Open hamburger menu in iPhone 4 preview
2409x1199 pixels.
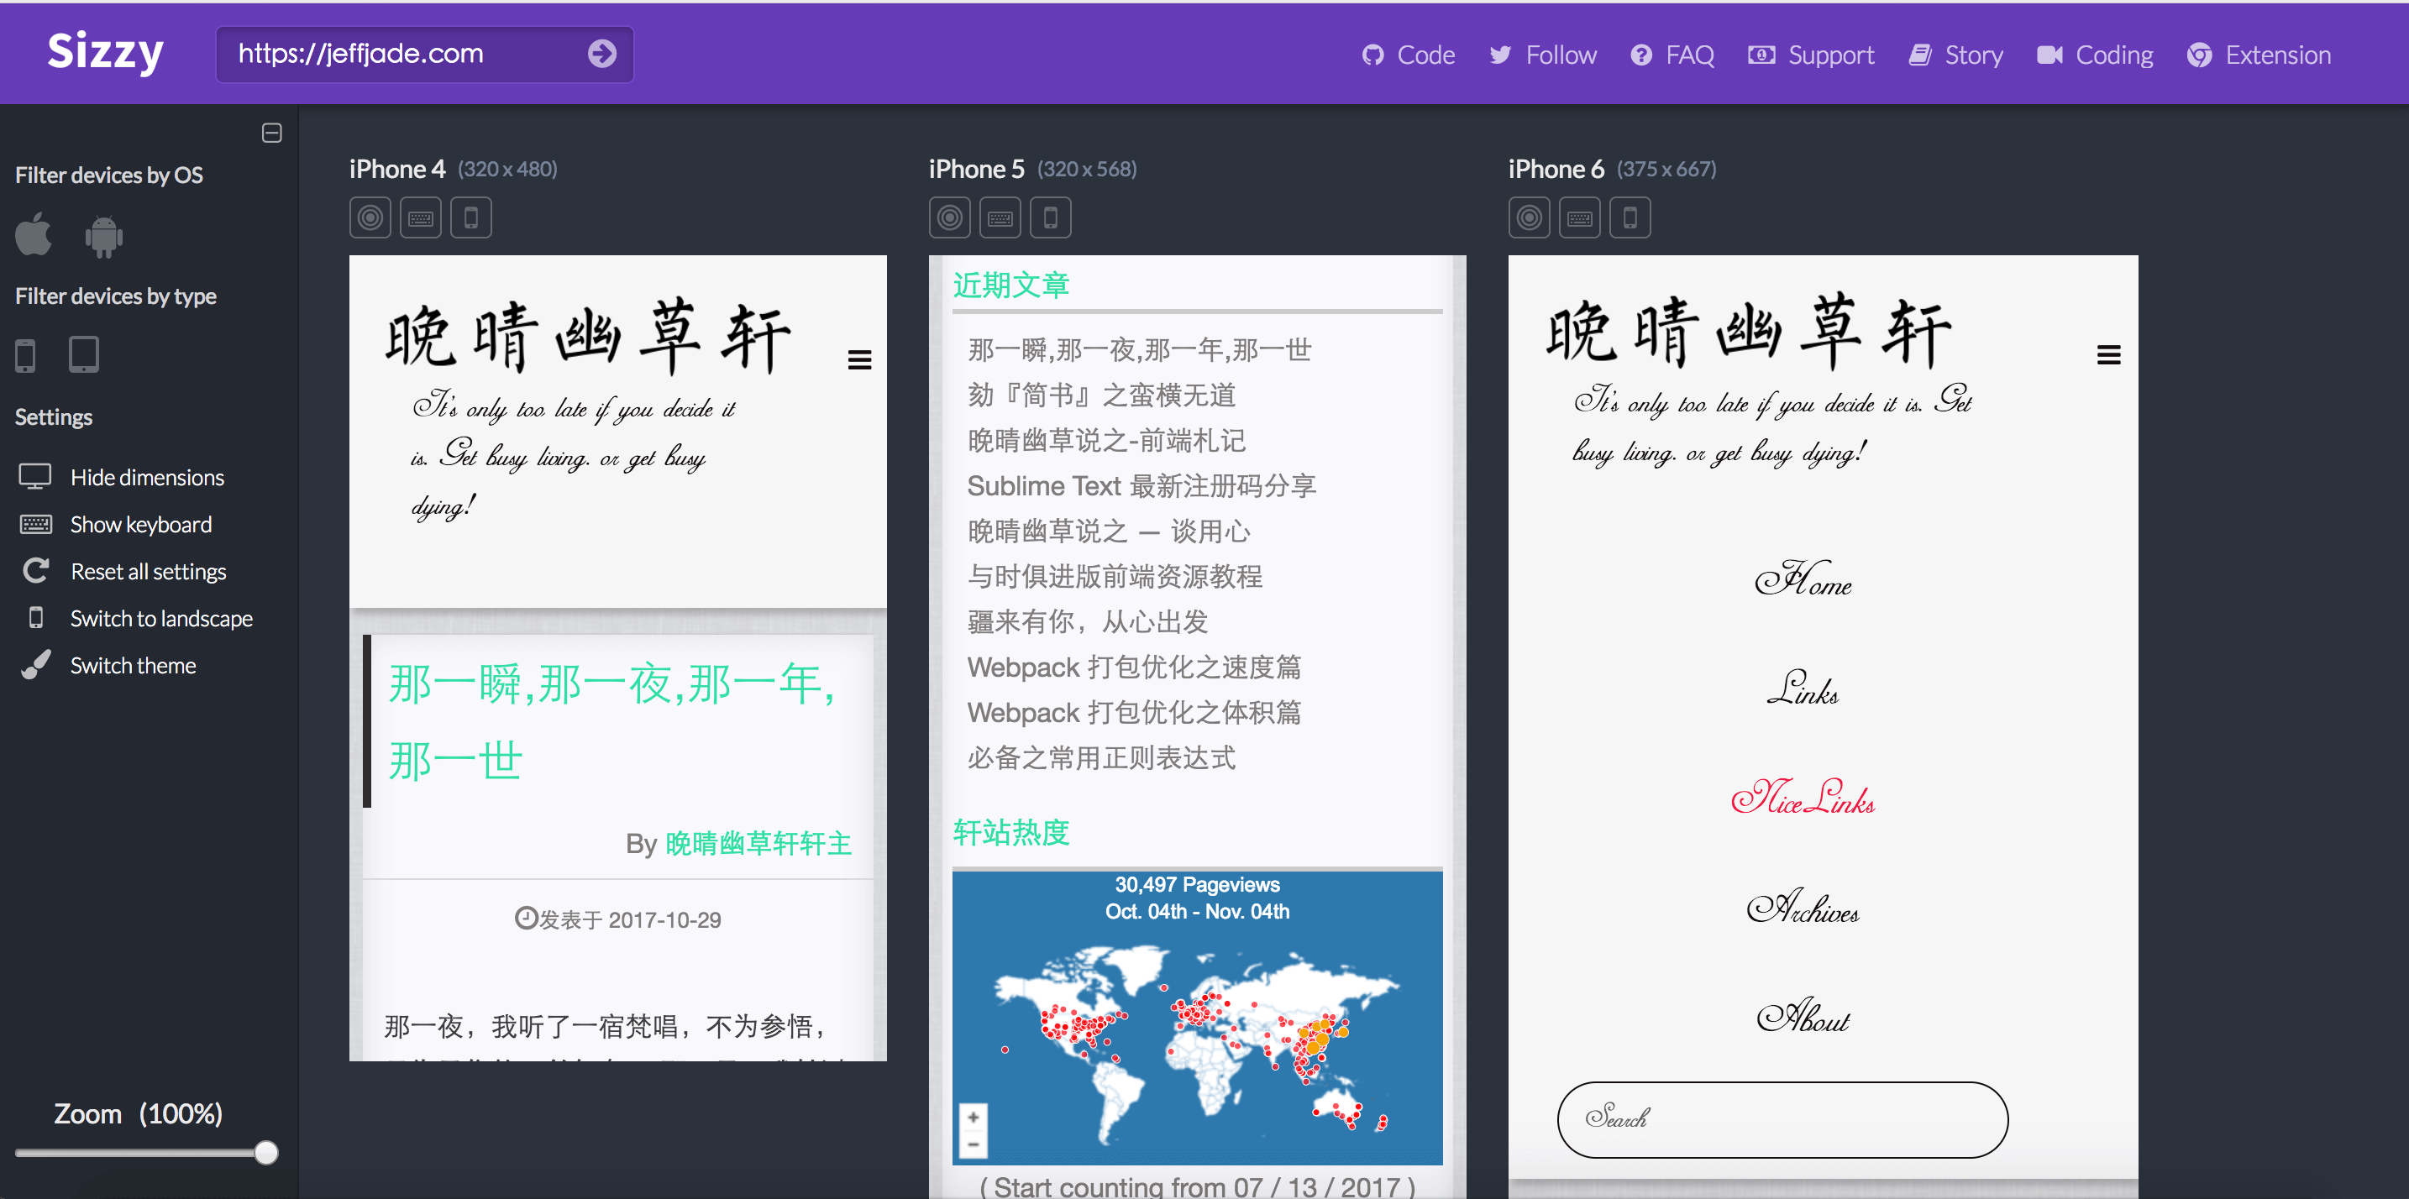point(859,360)
